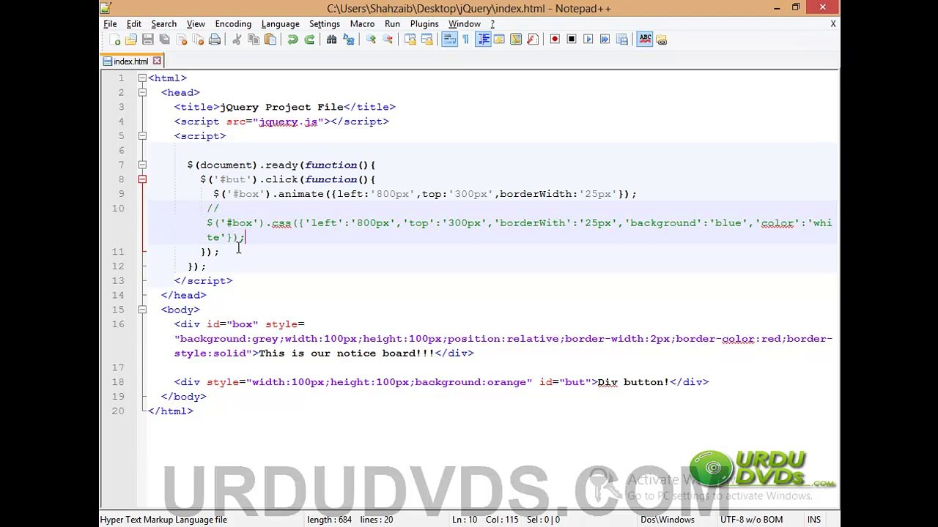Collapse the head fold on line 2
The height and width of the screenshot is (527, 938).
pyautogui.click(x=142, y=93)
